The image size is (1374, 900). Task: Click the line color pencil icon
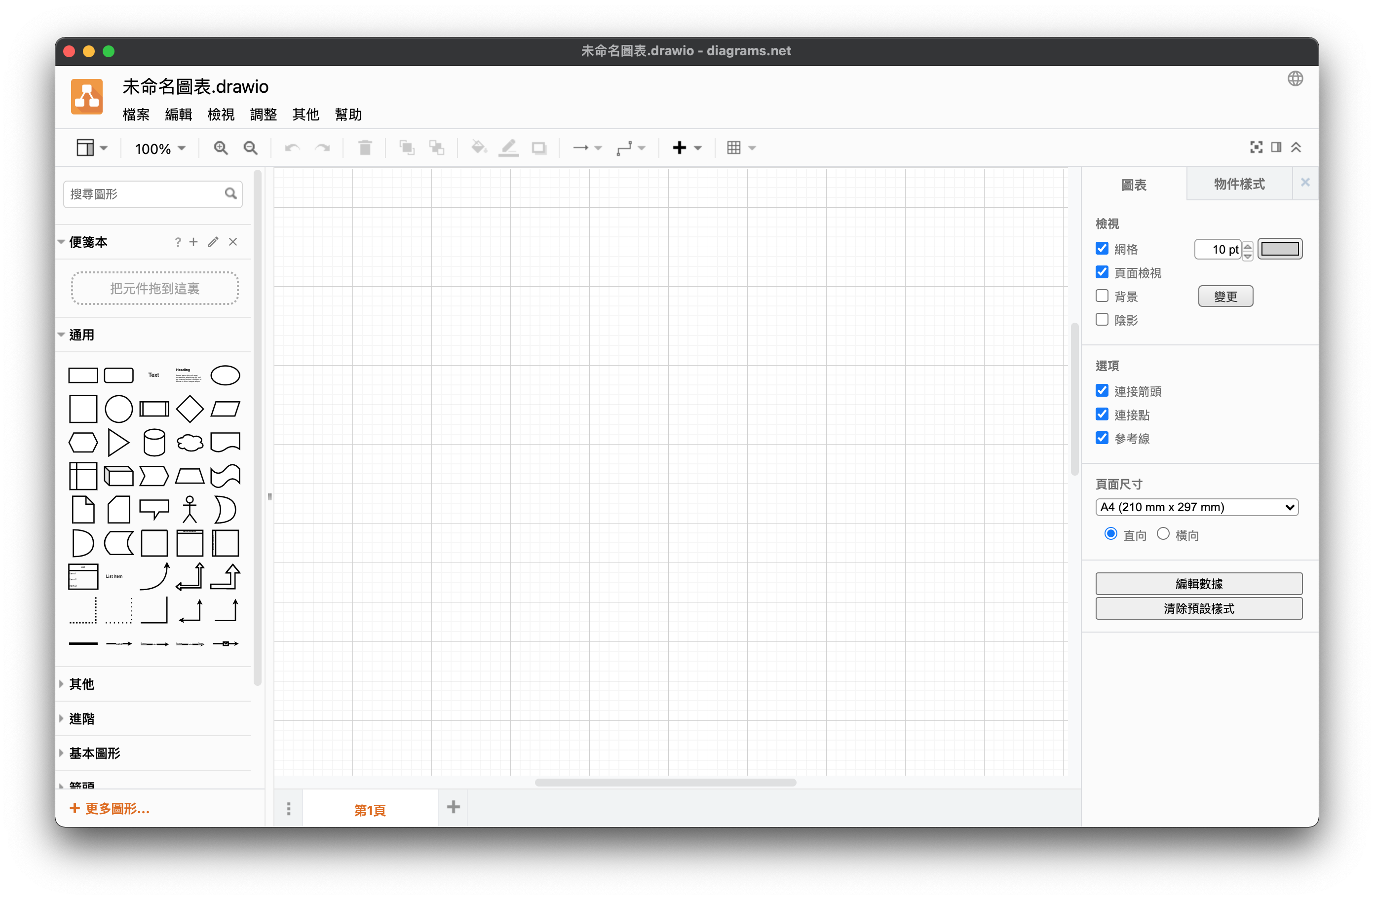pos(509,148)
